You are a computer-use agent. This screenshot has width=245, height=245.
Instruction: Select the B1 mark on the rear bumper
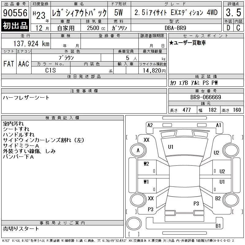[x=218, y=226]
